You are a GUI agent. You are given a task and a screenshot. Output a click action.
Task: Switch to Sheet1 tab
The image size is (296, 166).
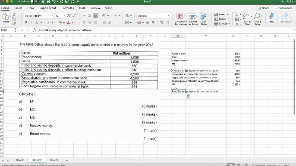point(20,160)
